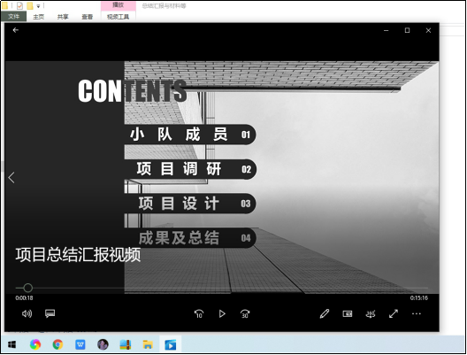The image size is (467, 355).
Task: Open the 查看 tab in File Explorer
Action: click(x=88, y=17)
